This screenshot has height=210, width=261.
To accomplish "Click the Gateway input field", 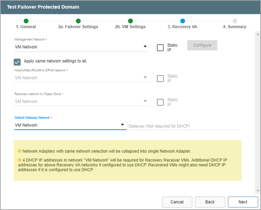I will (184, 126).
